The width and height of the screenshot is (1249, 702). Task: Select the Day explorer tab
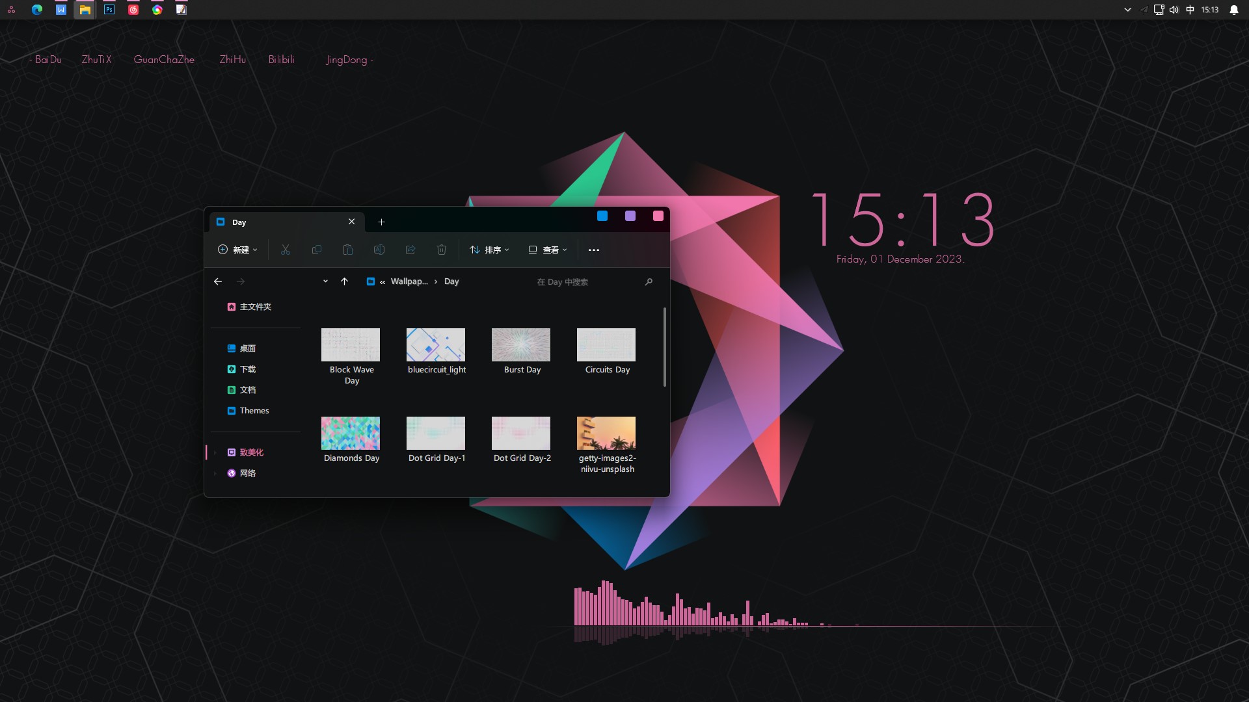click(238, 222)
